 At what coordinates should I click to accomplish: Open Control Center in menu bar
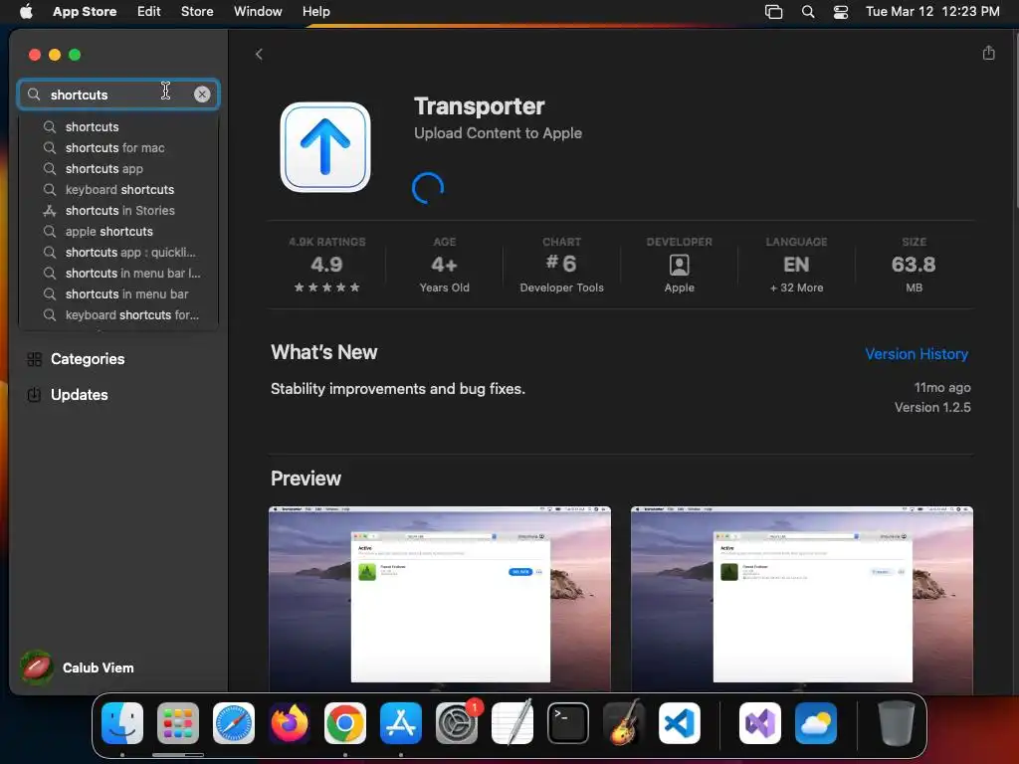pyautogui.click(x=840, y=11)
